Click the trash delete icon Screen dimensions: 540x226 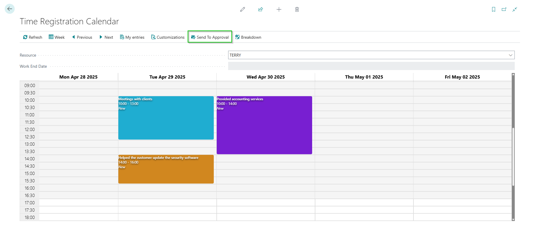coord(297,9)
